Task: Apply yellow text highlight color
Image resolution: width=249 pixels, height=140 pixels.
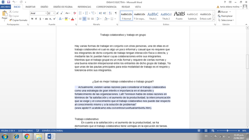Action: [x=67, y=19]
